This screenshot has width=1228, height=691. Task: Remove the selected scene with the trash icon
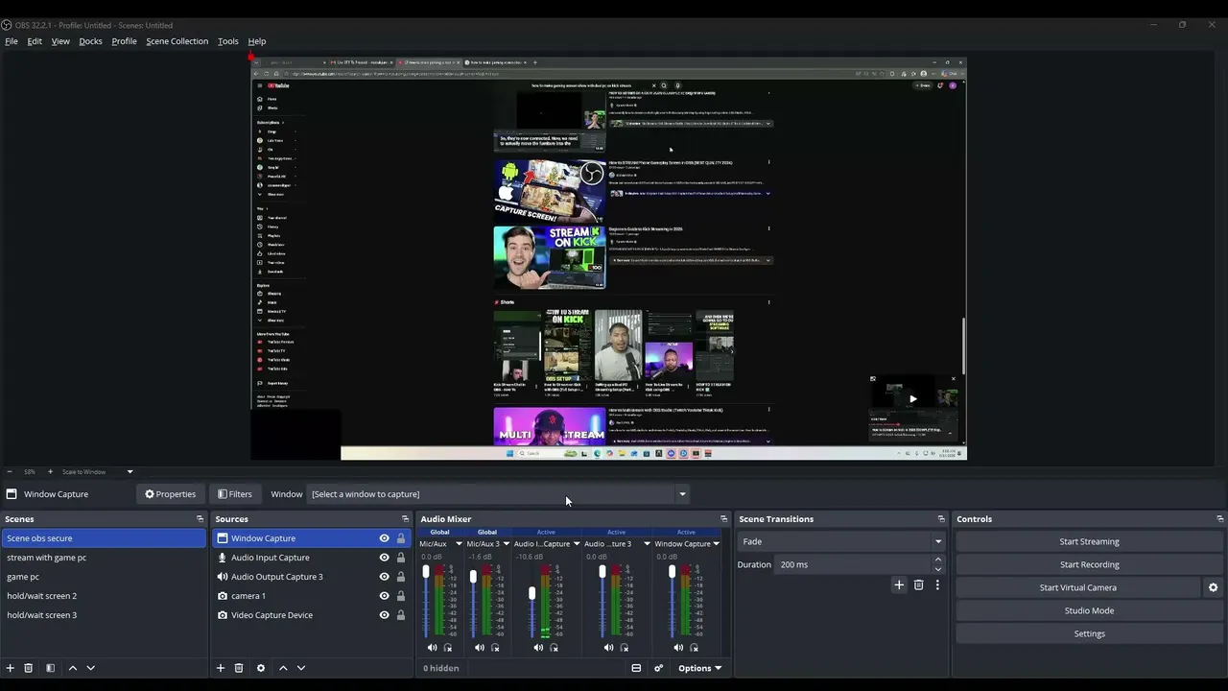[x=29, y=668]
